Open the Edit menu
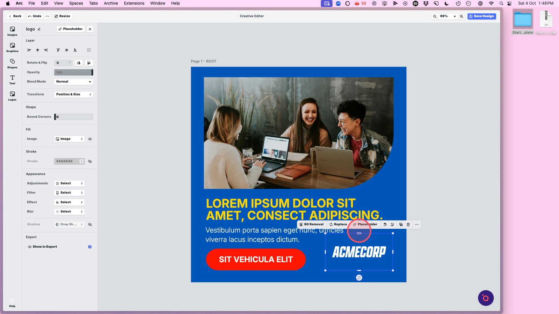559x314 pixels. pyautogui.click(x=44, y=3)
